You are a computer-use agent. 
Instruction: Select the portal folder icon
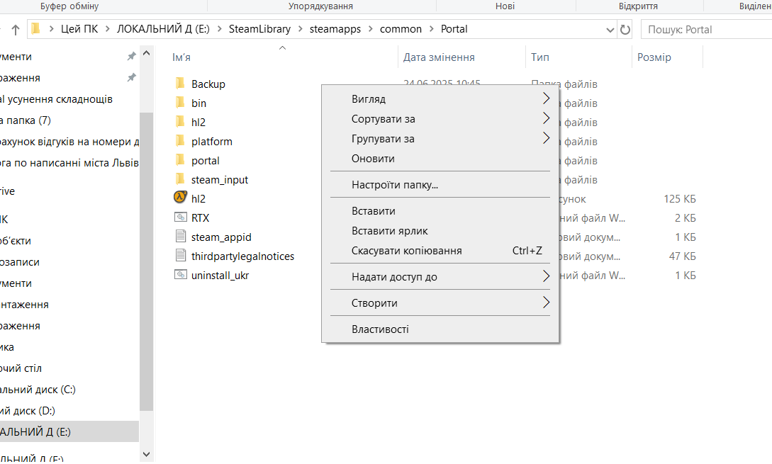point(180,160)
